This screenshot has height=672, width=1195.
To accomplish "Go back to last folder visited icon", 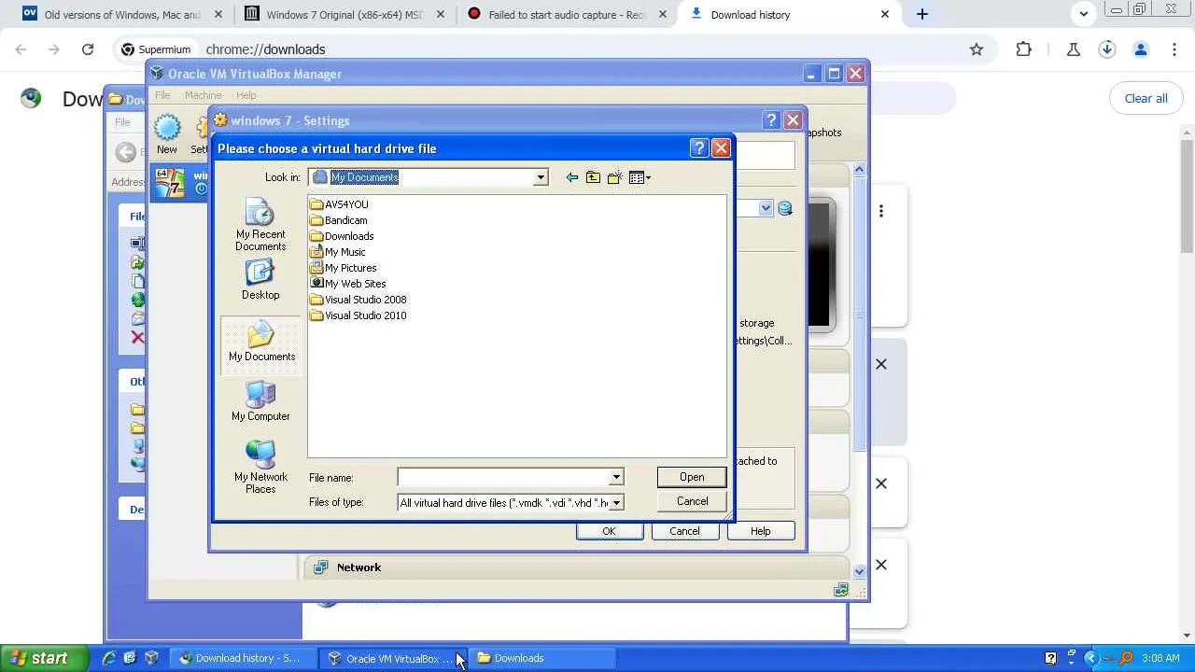I will click(571, 177).
